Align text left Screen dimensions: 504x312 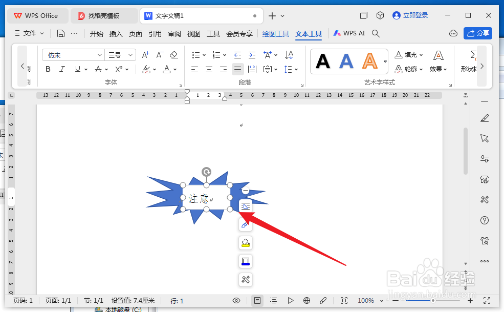[x=194, y=69]
